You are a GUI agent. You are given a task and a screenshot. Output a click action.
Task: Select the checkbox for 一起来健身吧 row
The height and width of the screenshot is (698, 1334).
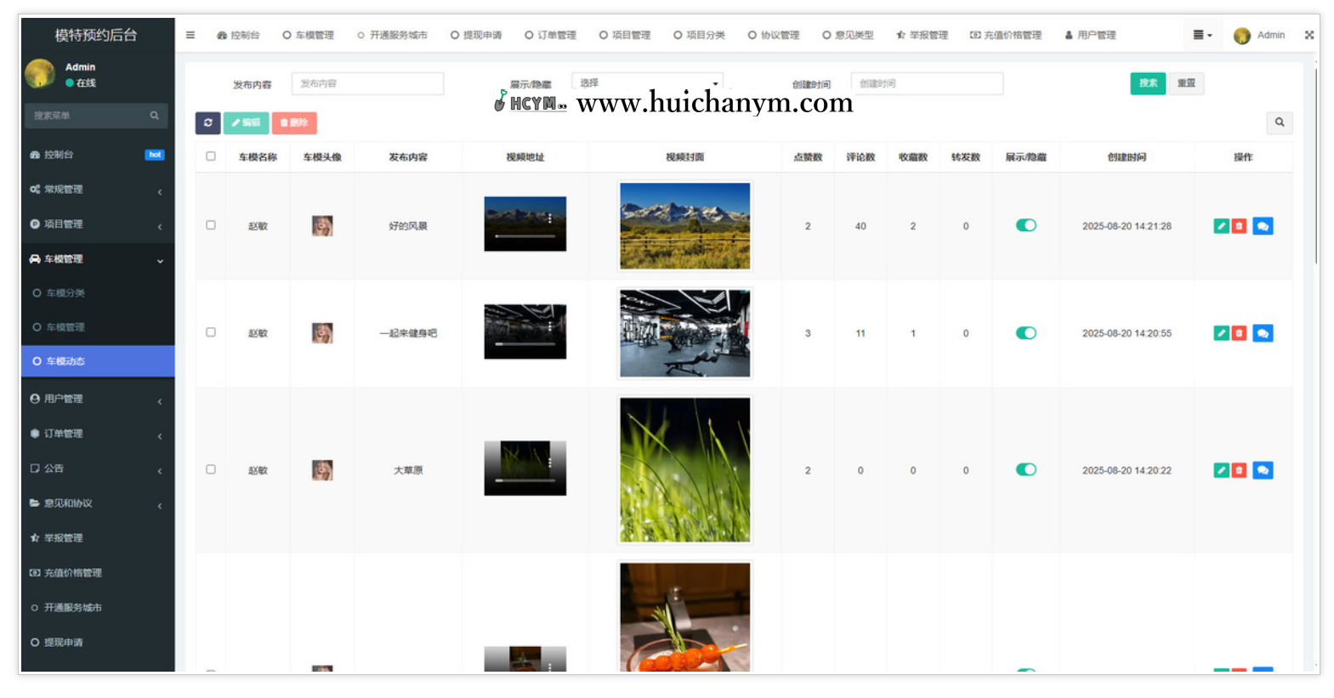pos(211,332)
